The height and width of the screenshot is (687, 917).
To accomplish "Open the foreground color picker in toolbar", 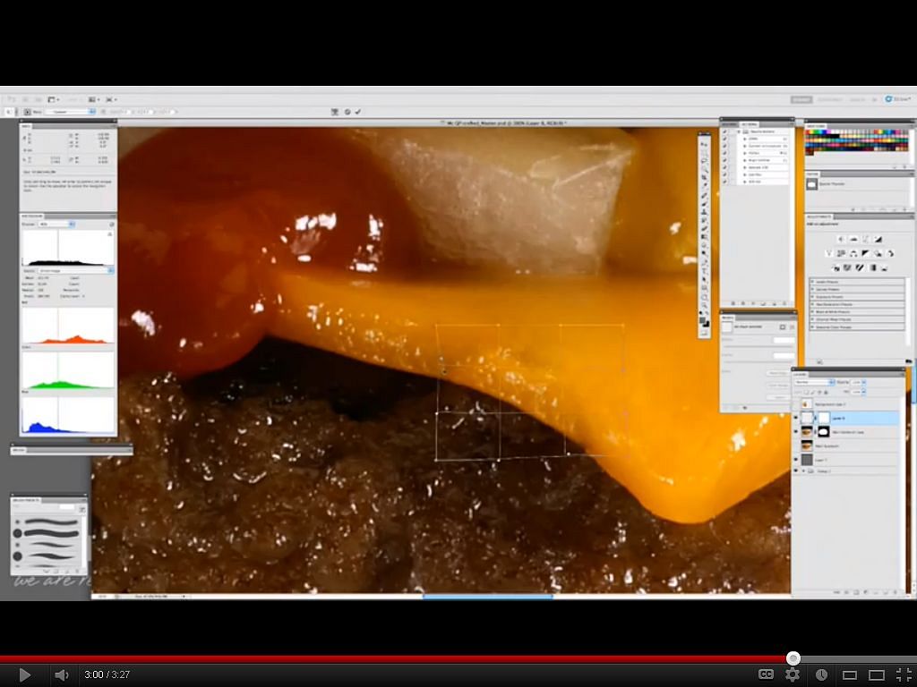I will [x=702, y=320].
